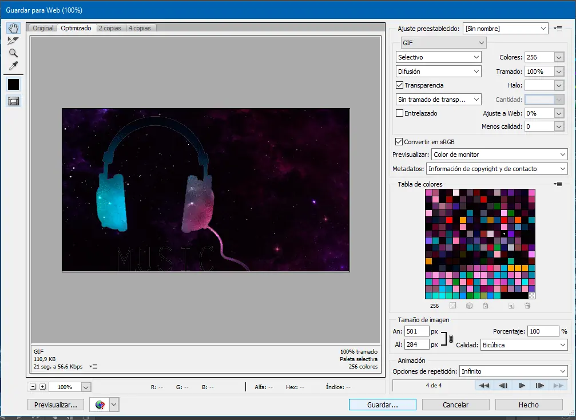
Task: Click the headphones image preview
Action: [206, 190]
